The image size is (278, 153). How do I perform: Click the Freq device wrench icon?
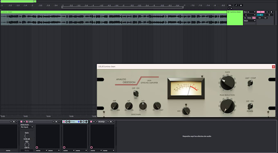click(69, 122)
